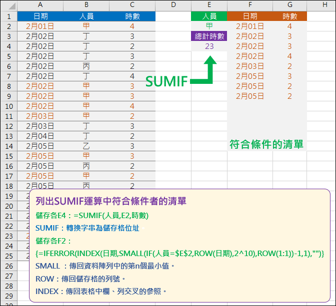Select column G header
The image size is (336, 306).
290,5
